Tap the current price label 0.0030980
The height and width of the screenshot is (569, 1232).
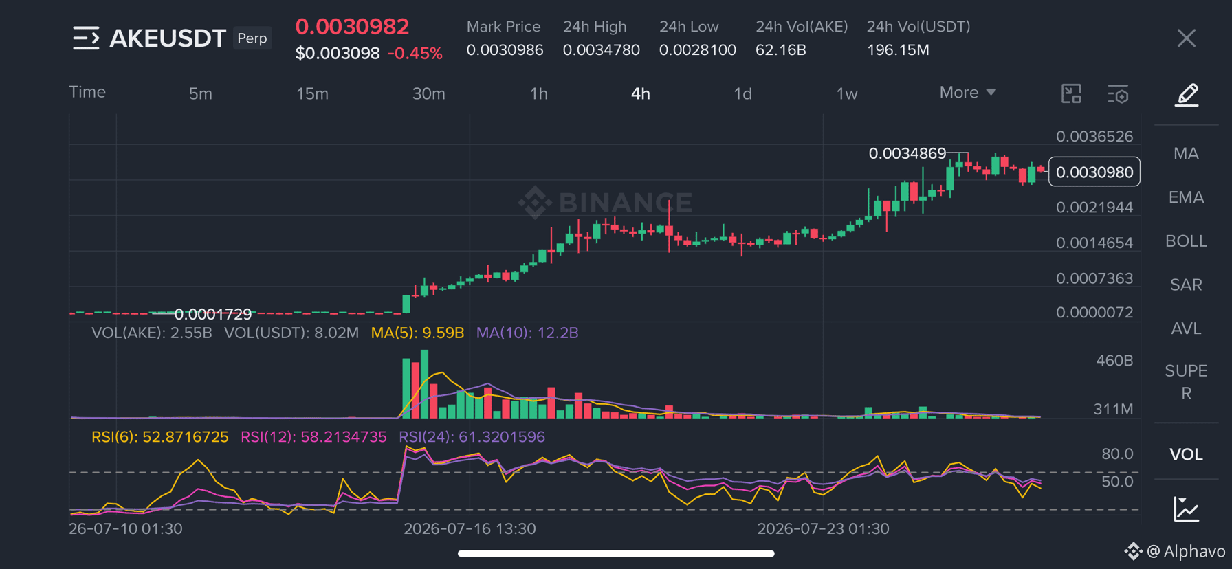pyautogui.click(x=1094, y=172)
